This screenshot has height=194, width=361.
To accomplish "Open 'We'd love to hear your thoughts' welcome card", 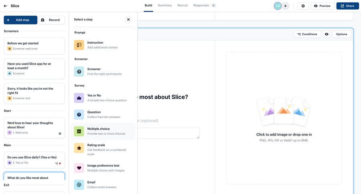I will point(34,128).
